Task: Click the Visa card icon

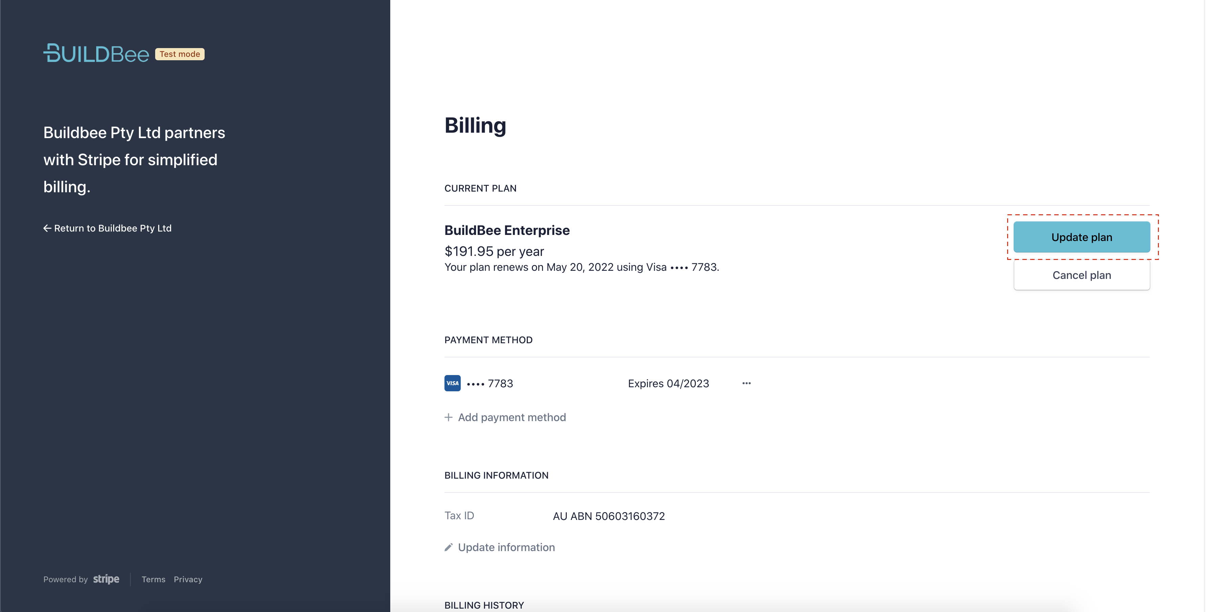Action: (452, 383)
